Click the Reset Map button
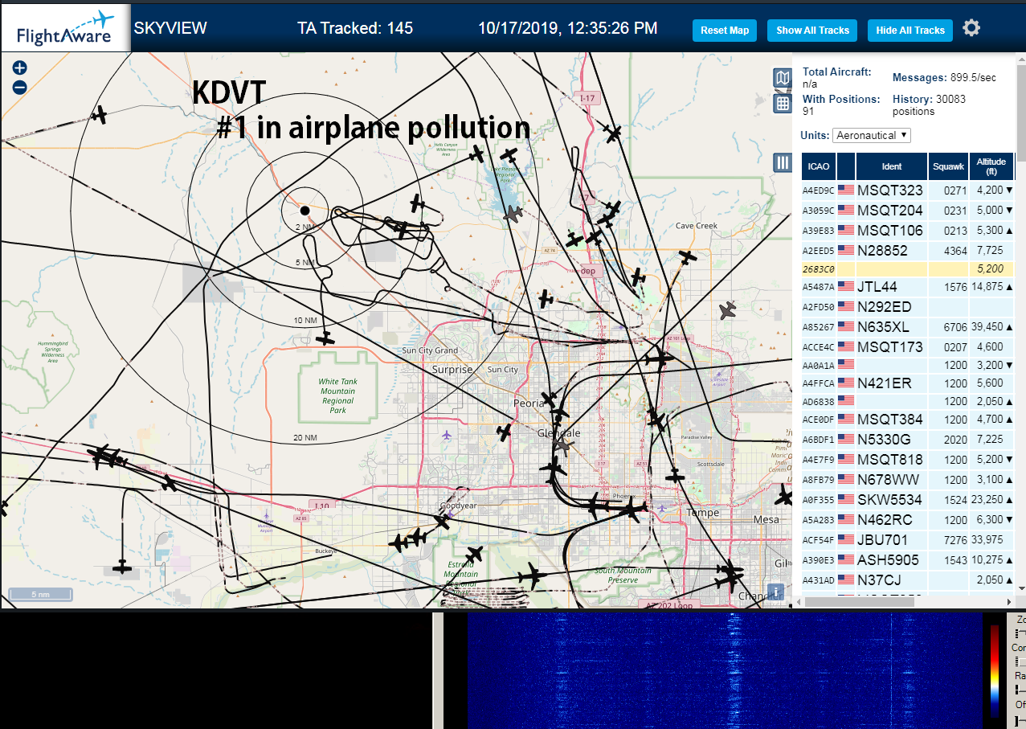Image resolution: width=1026 pixels, height=729 pixels. pos(725,31)
